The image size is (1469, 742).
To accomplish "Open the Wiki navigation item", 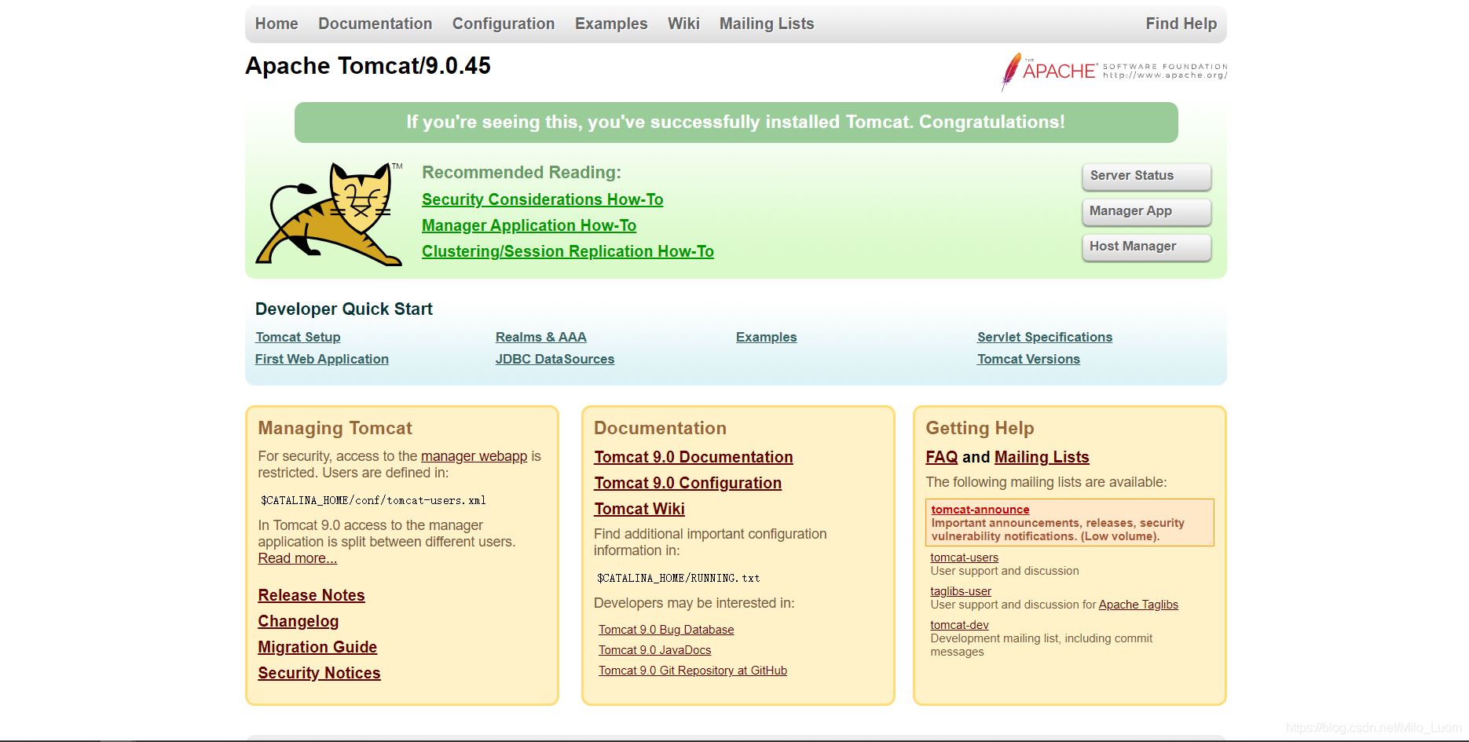I will 683,24.
